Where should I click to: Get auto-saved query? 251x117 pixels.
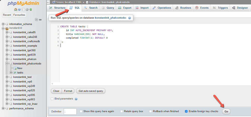[x=91, y=91]
